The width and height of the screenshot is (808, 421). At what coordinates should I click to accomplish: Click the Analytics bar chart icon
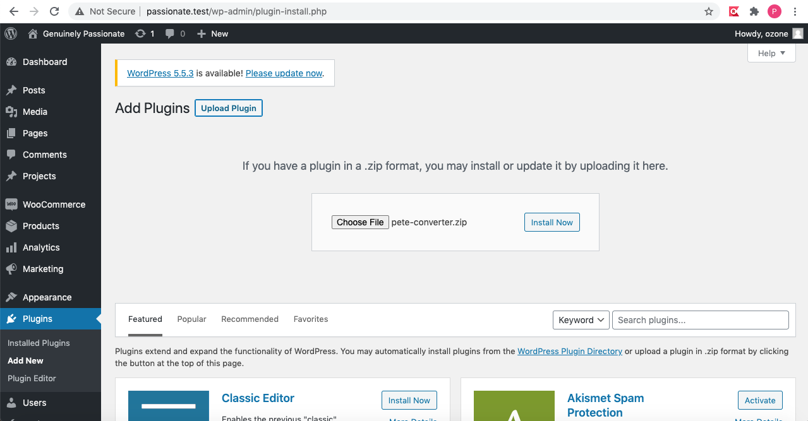coord(11,247)
